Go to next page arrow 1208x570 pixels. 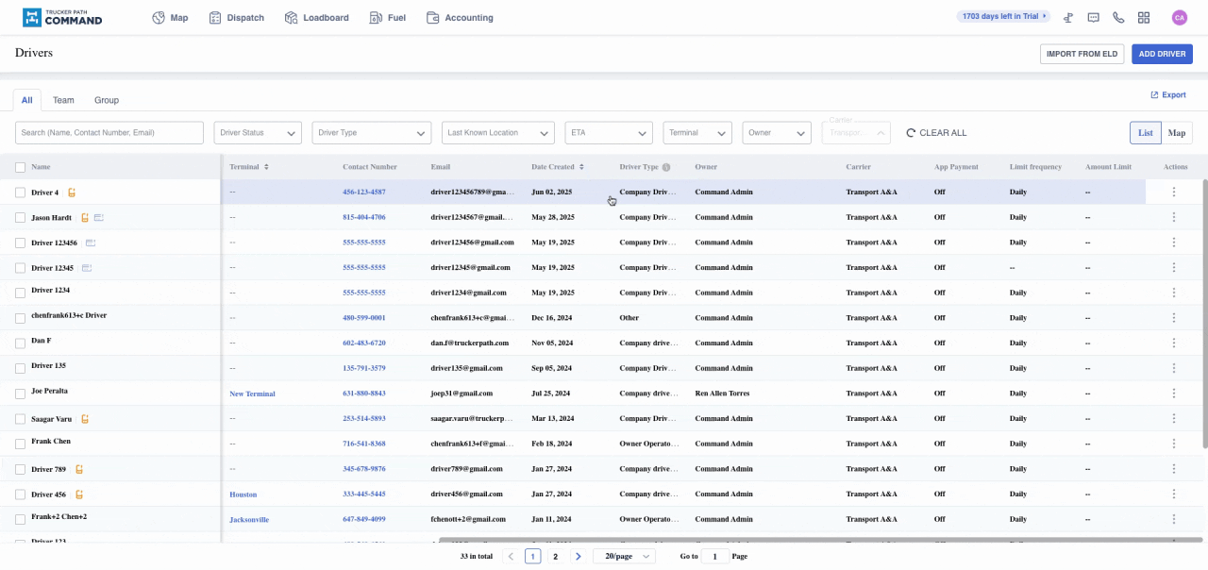point(579,557)
